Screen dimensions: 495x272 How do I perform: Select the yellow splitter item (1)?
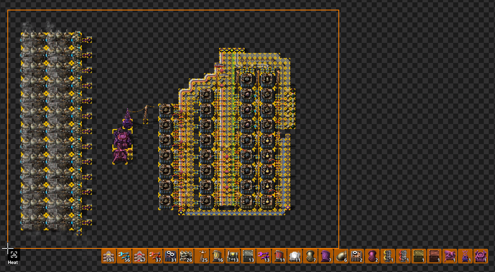388,256
